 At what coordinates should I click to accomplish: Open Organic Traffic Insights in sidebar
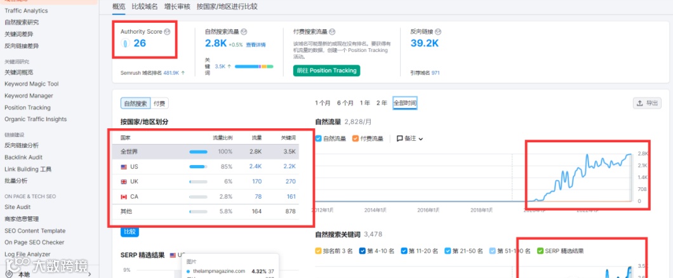click(36, 119)
